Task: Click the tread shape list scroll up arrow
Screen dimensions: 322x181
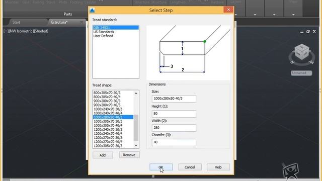Action: [x=136, y=94]
